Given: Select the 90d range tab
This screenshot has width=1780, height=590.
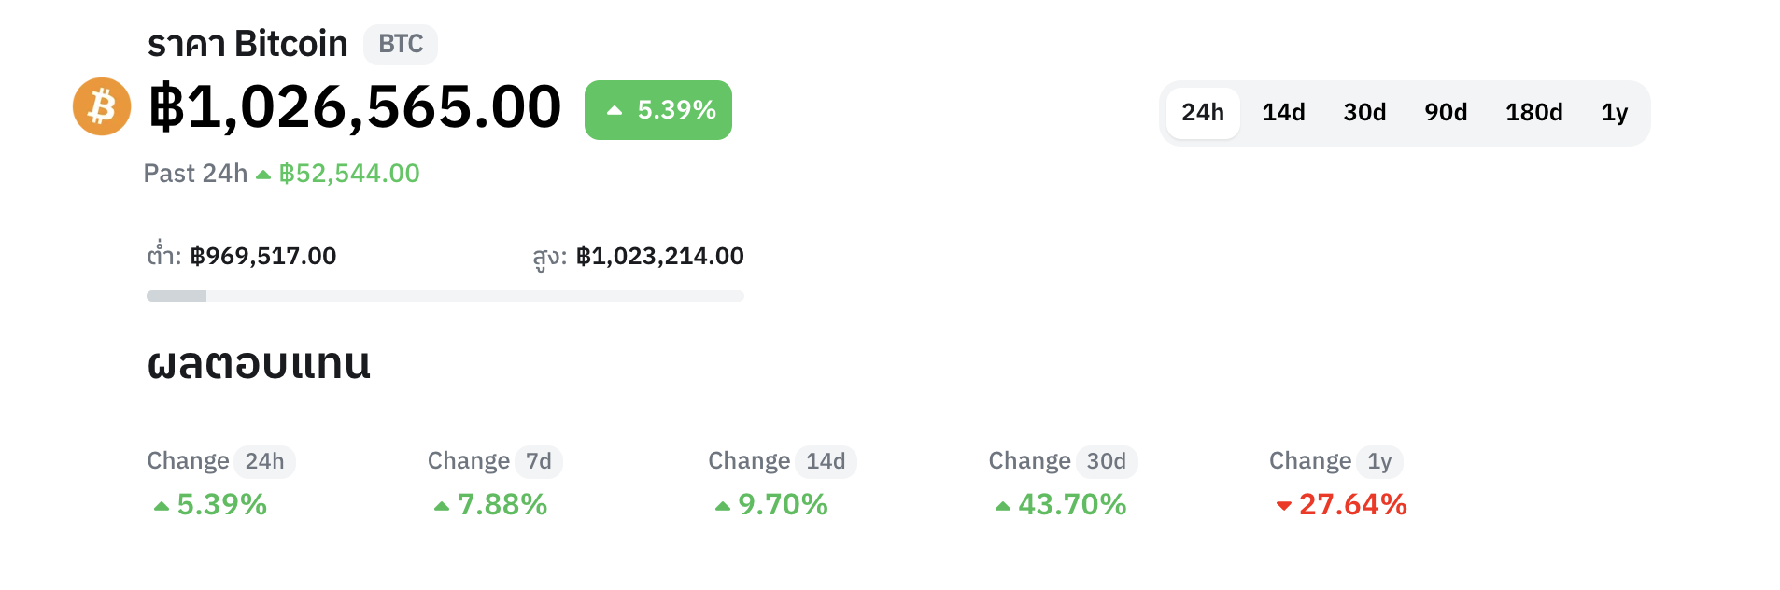Looking at the screenshot, I should (1446, 113).
